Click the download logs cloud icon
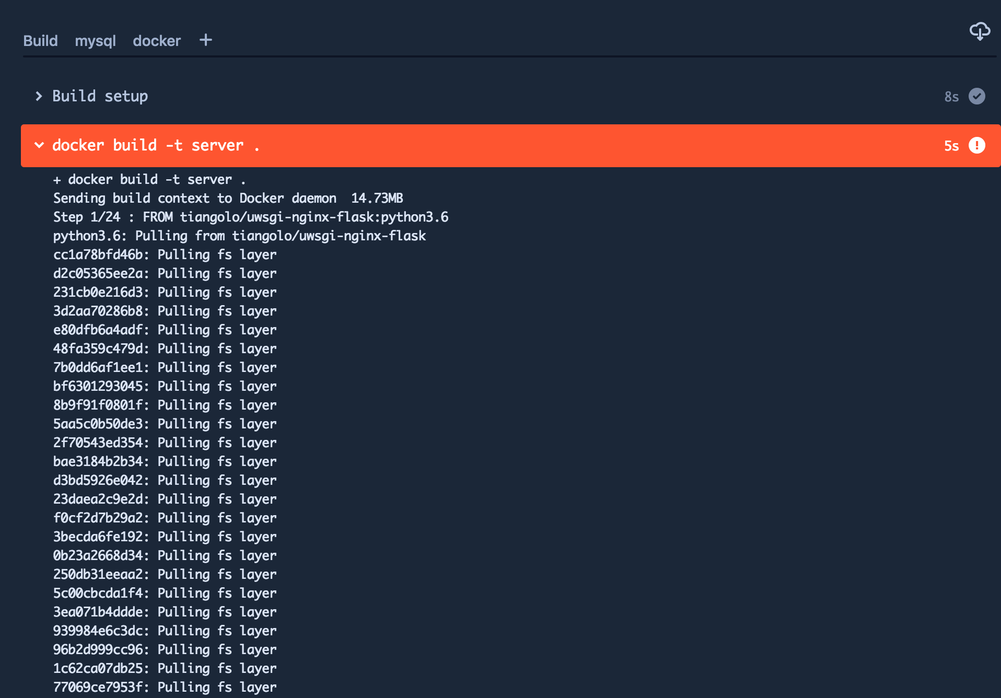Screen dimensions: 1001x698 (x=980, y=31)
